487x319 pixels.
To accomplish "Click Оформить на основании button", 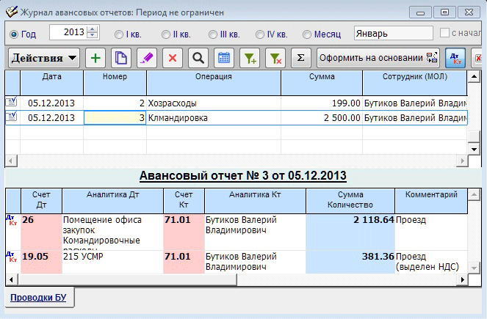I will click(x=378, y=58).
